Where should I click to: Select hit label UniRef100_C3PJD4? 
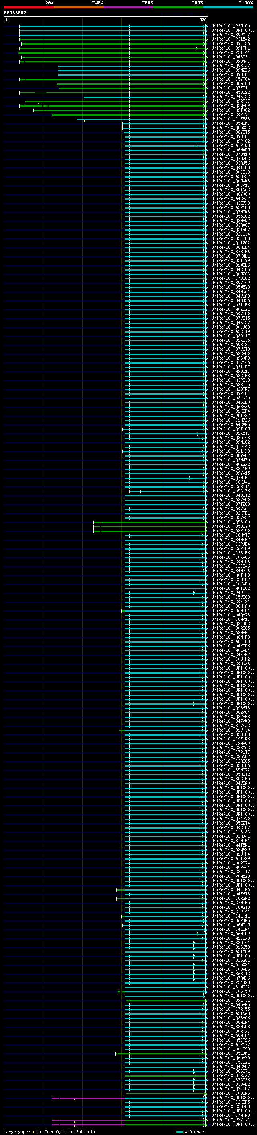click(230, 544)
